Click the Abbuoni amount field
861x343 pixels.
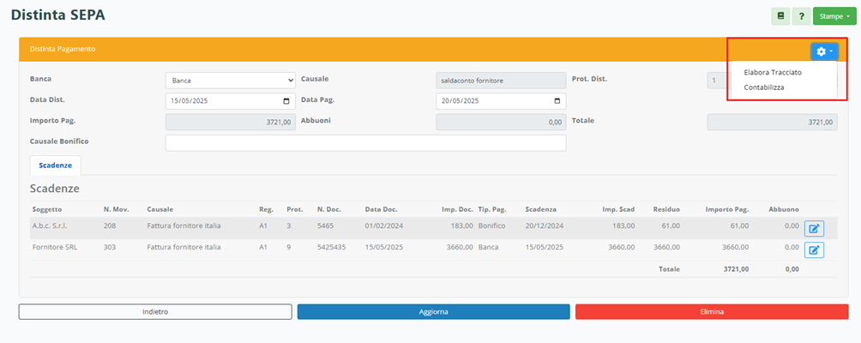coord(501,123)
